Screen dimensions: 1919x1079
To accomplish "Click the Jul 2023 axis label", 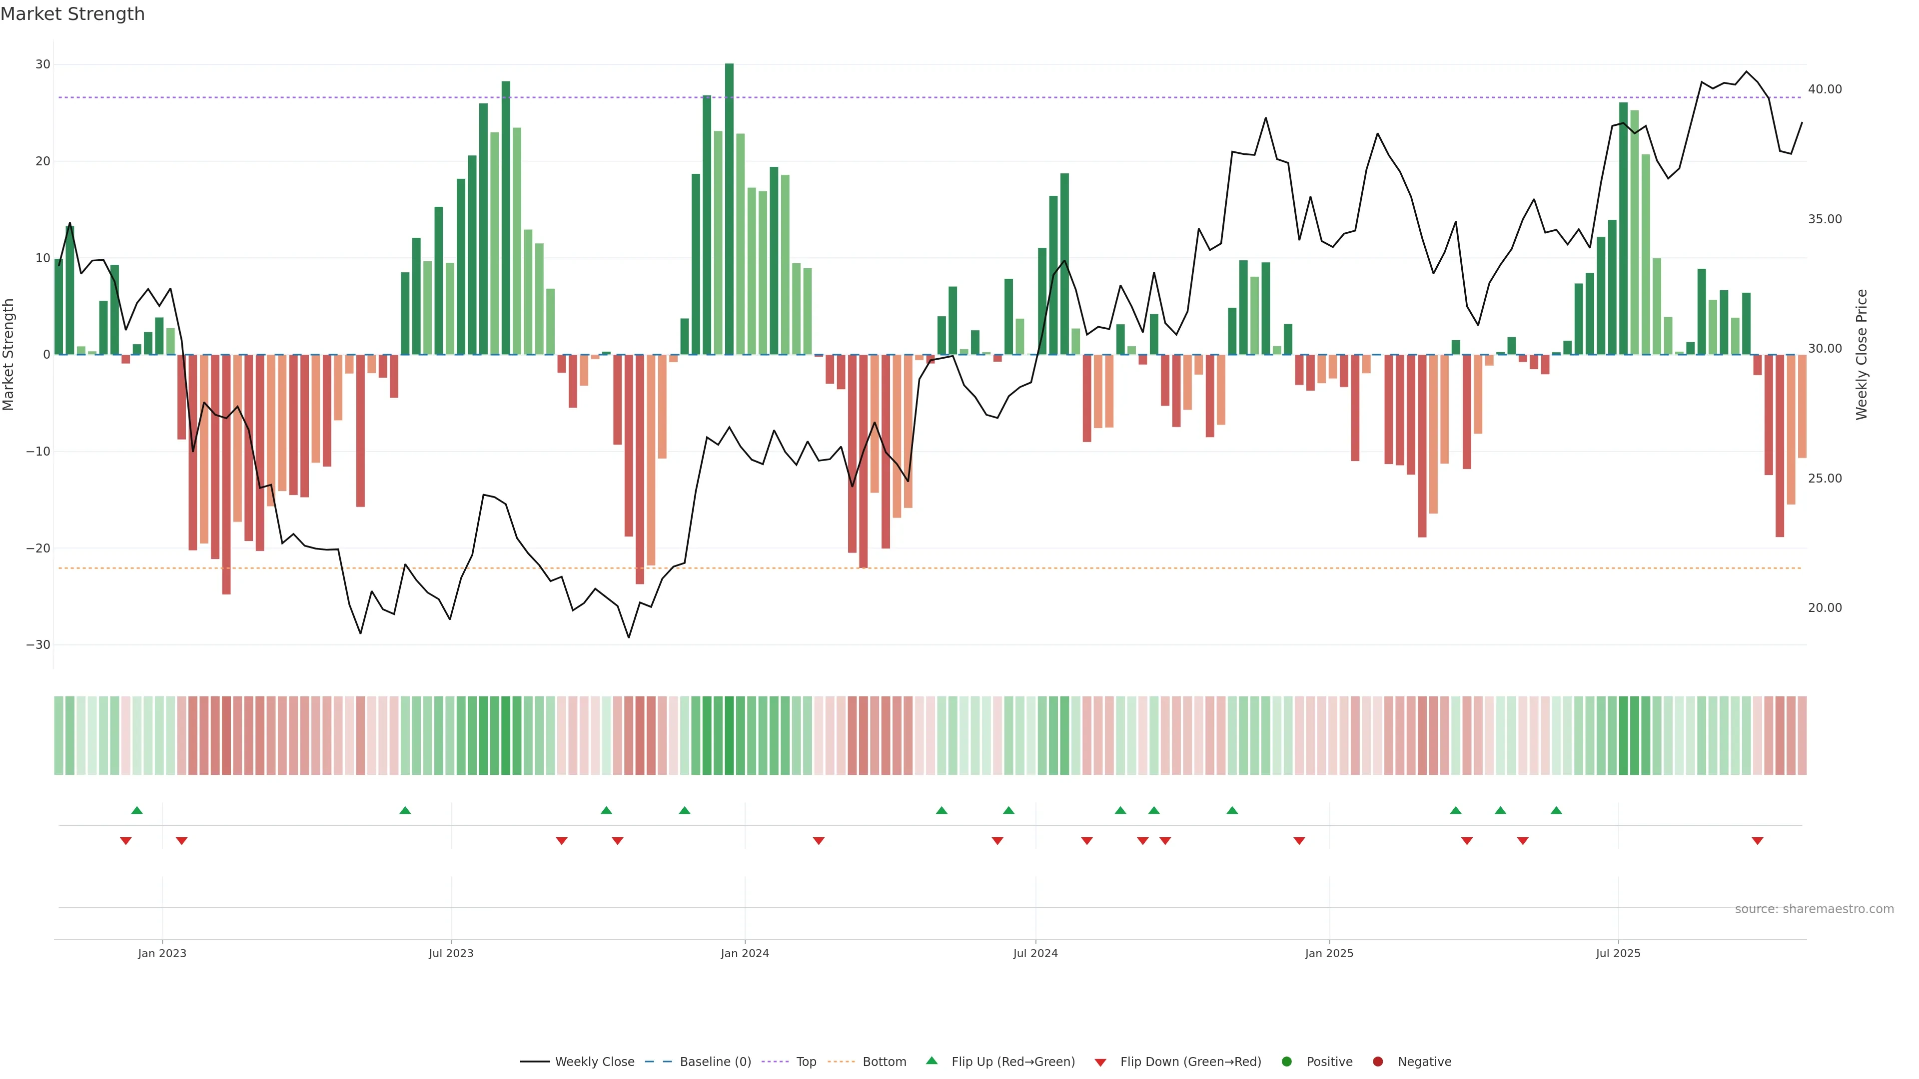I will coord(451,953).
